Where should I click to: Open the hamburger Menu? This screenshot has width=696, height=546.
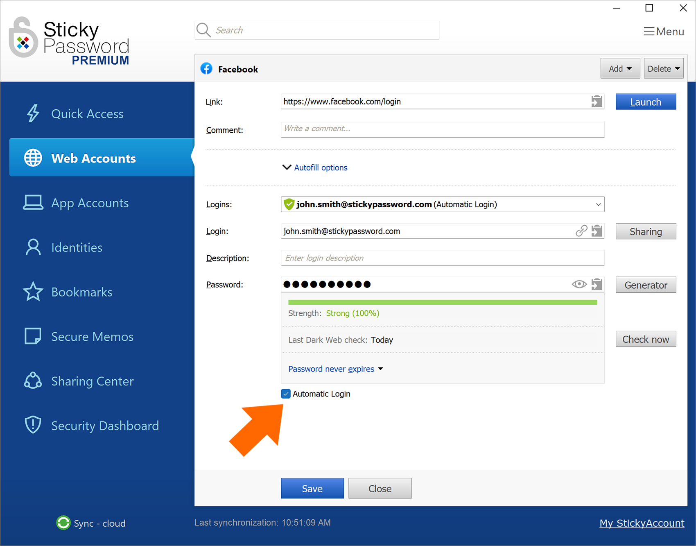pyautogui.click(x=664, y=32)
